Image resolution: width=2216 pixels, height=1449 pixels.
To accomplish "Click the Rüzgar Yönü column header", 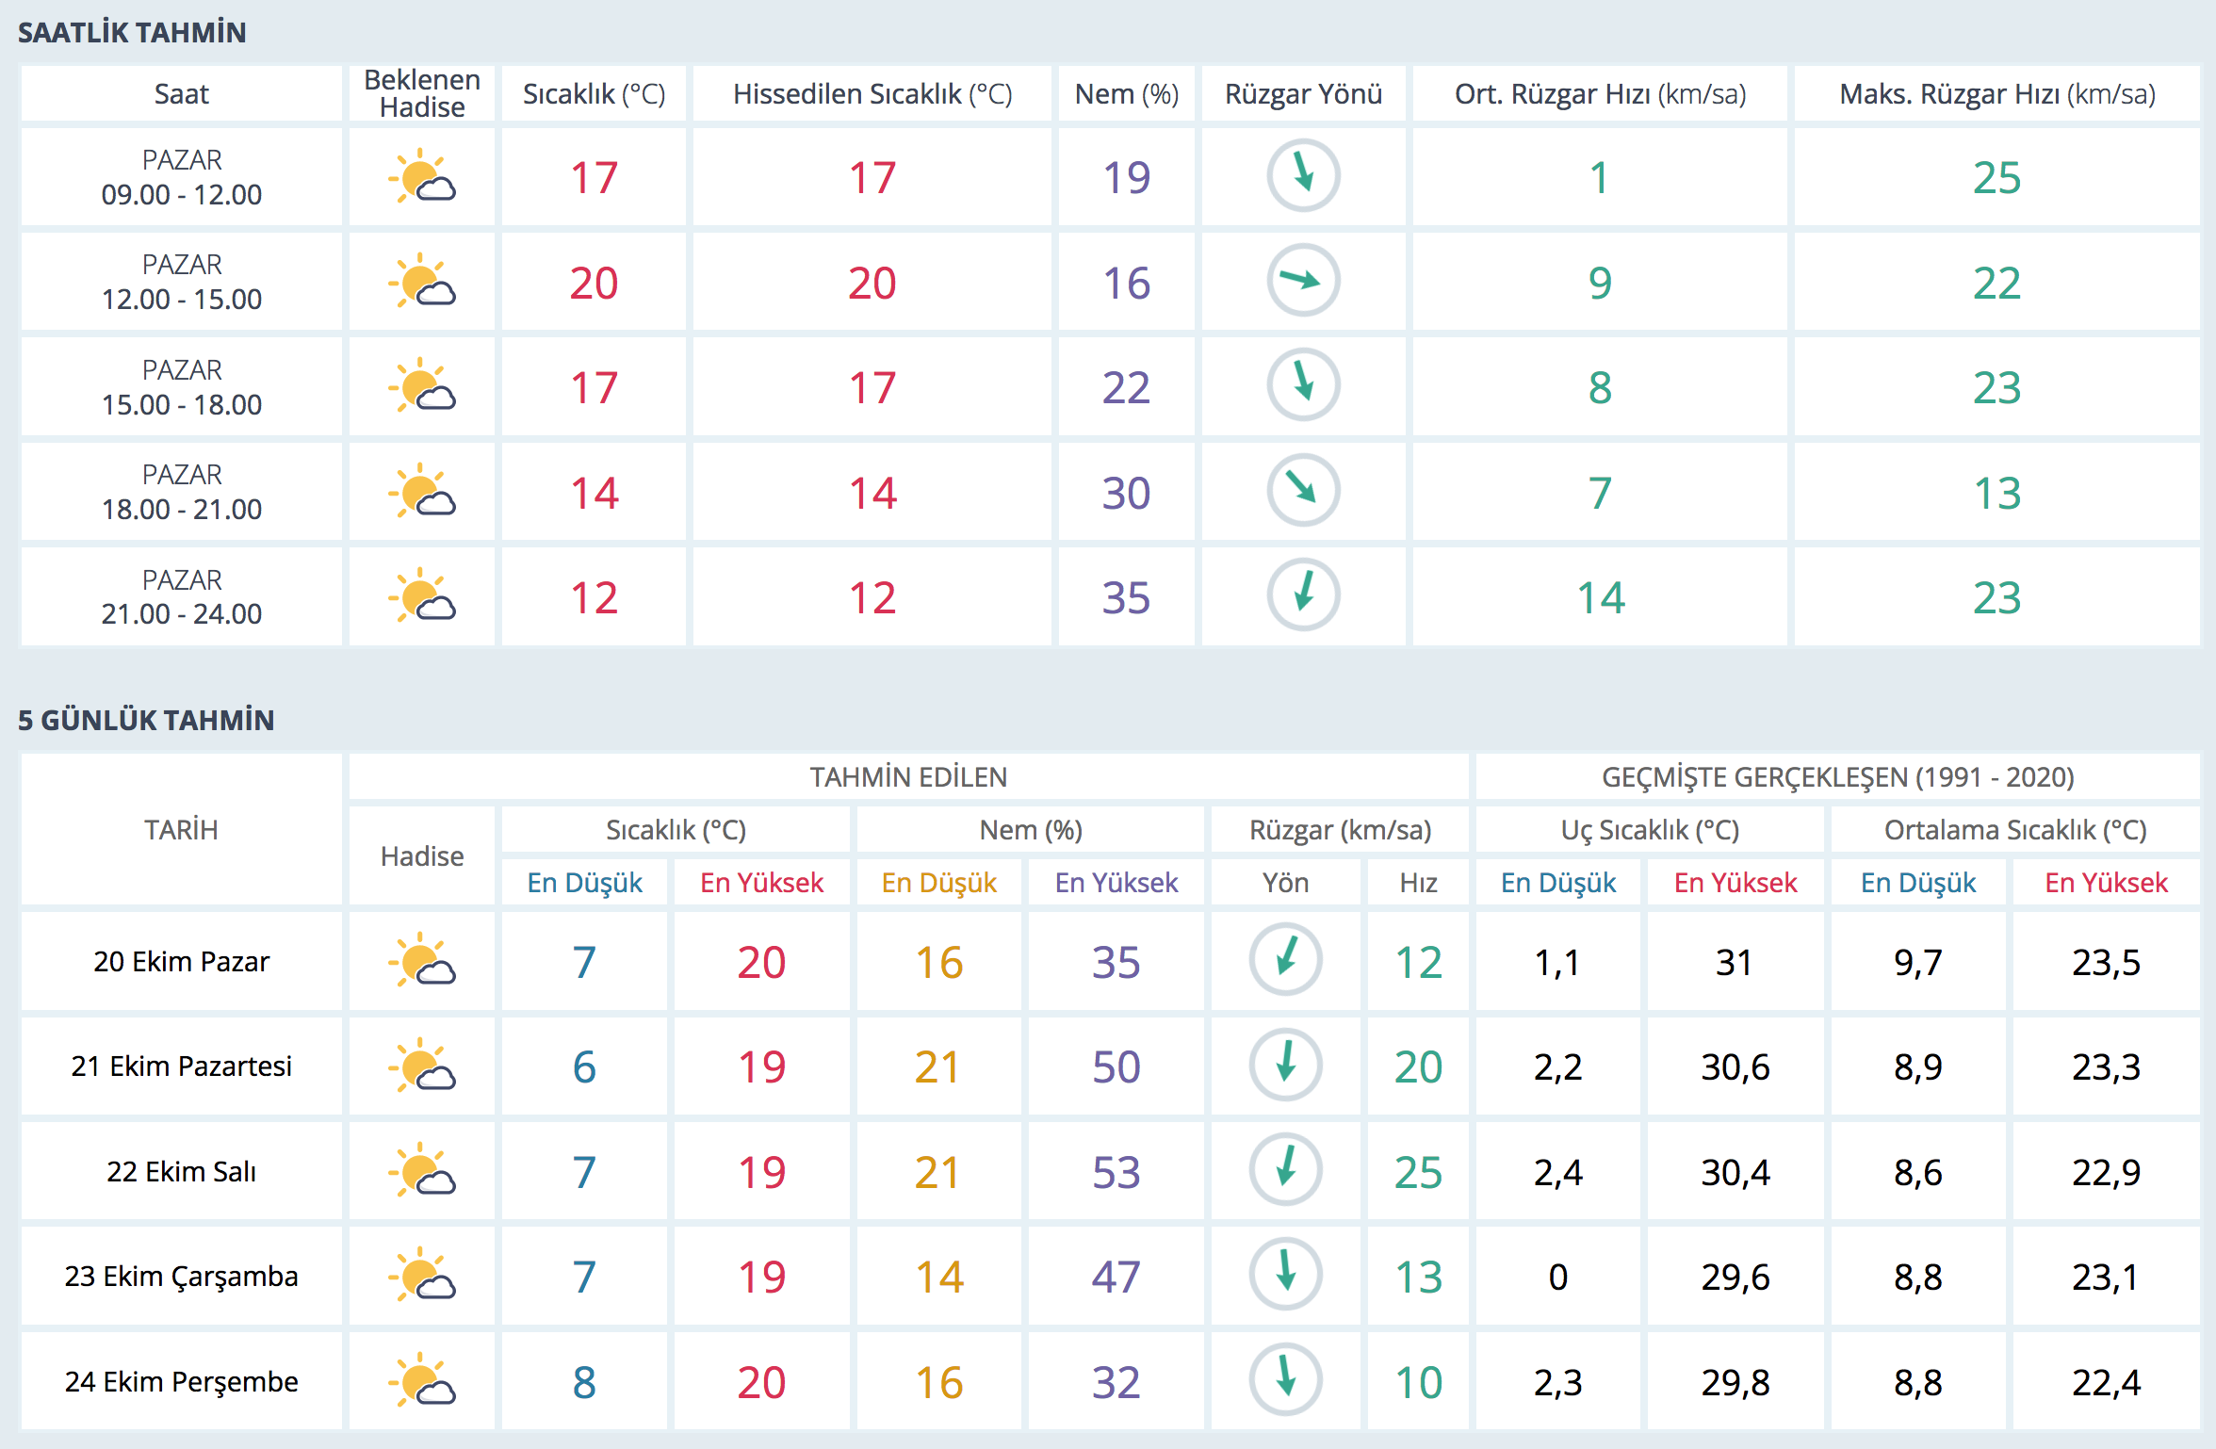I will (x=1303, y=94).
